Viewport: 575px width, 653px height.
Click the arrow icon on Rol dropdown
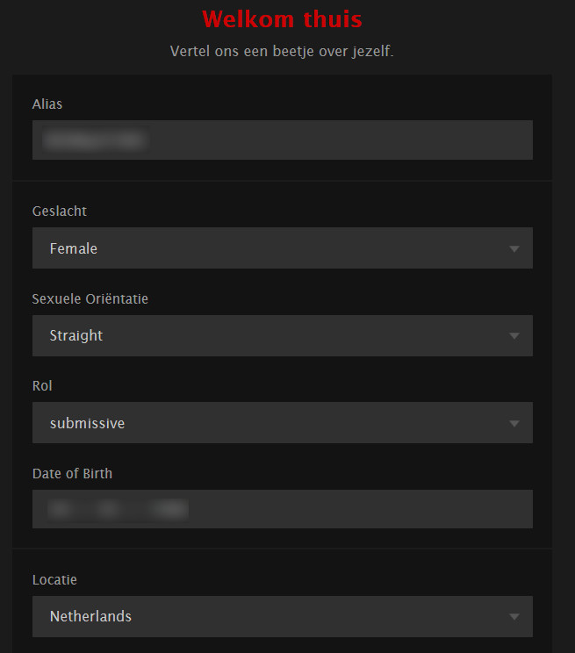(x=514, y=424)
